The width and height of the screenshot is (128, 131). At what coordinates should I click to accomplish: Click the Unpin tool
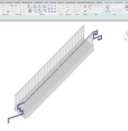(x=55, y=6)
